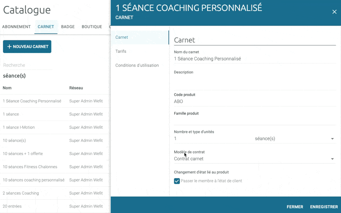Click Enregistrer to save the carnet

(x=324, y=207)
